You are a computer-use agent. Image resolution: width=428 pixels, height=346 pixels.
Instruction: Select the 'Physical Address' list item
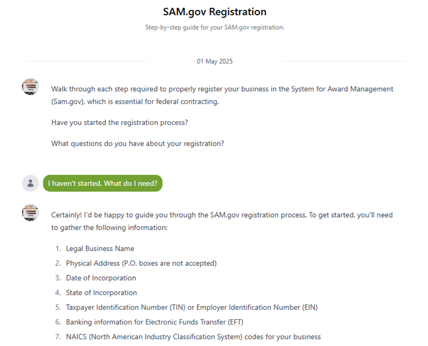pos(141,263)
